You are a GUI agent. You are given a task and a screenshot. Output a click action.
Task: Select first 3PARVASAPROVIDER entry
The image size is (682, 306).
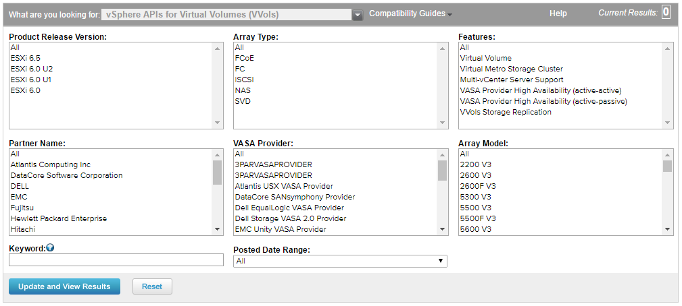(335, 164)
